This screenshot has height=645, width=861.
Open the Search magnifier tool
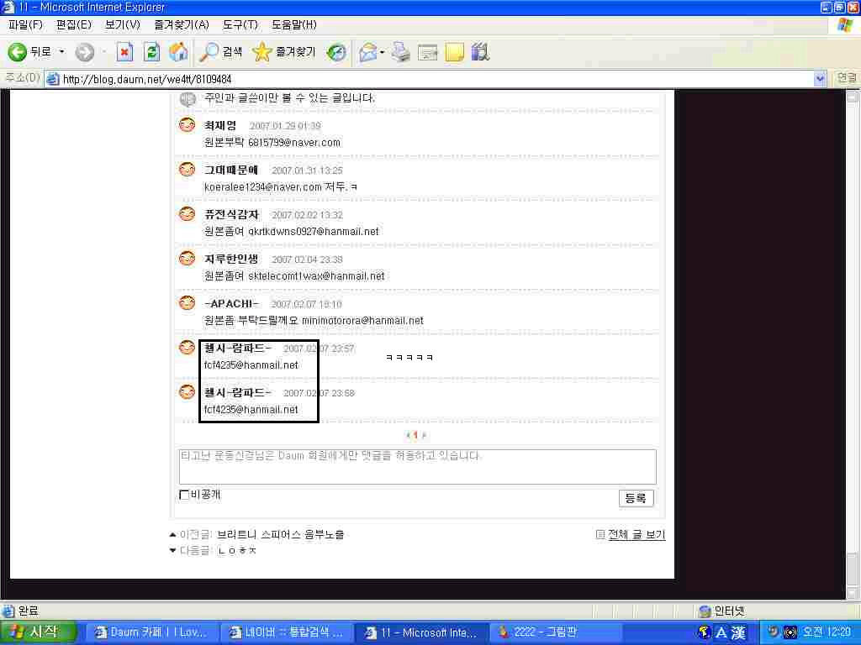(x=209, y=52)
